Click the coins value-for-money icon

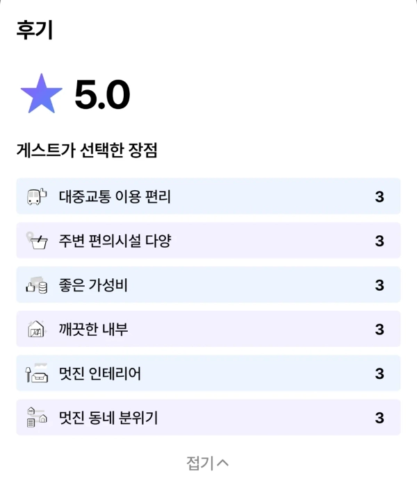pyautogui.click(x=37, y=285)
